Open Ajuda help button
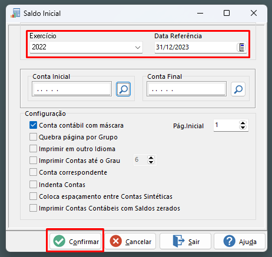Image resolution: width=272 pixels, height=257 pixels. click(240, 241)
